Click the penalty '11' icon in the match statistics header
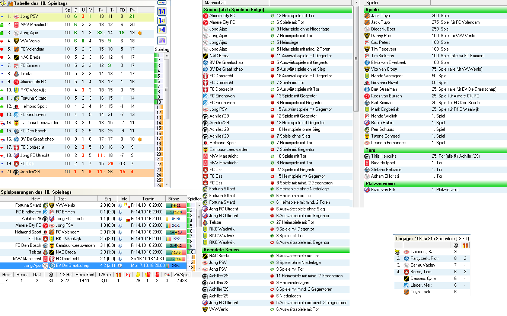The height and width of the screenshot is (316, 507). (x=118, y=275)
